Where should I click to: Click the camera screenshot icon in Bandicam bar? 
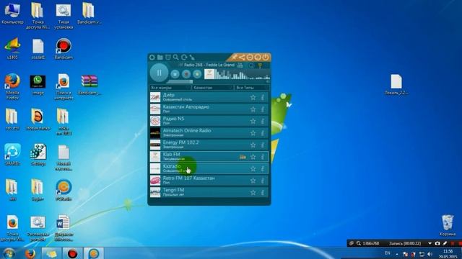437,243
